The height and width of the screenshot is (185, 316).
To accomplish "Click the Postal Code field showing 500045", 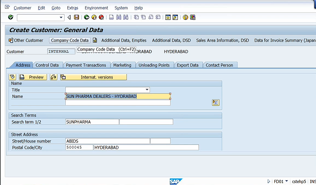I will [79, 147].
